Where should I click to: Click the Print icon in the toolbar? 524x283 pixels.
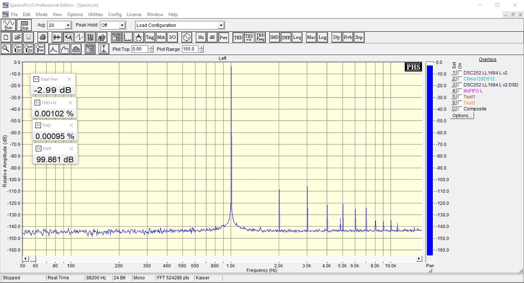pos(43,37)
